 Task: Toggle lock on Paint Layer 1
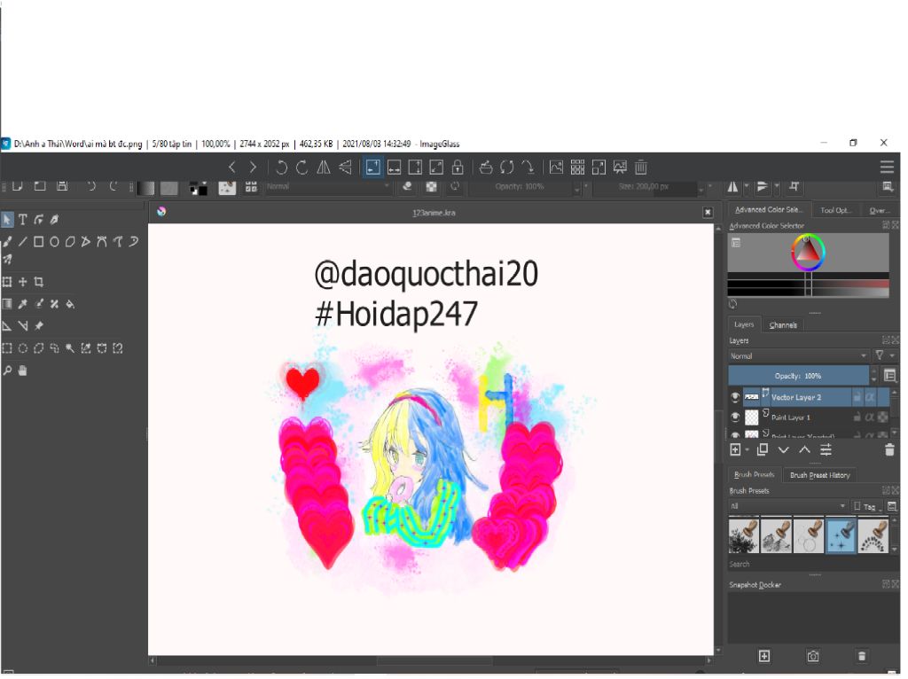pos(858,418)
